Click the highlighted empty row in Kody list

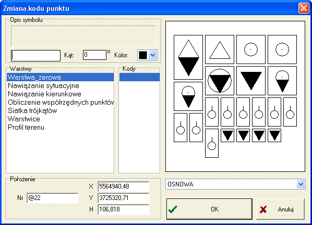[139, 77]
